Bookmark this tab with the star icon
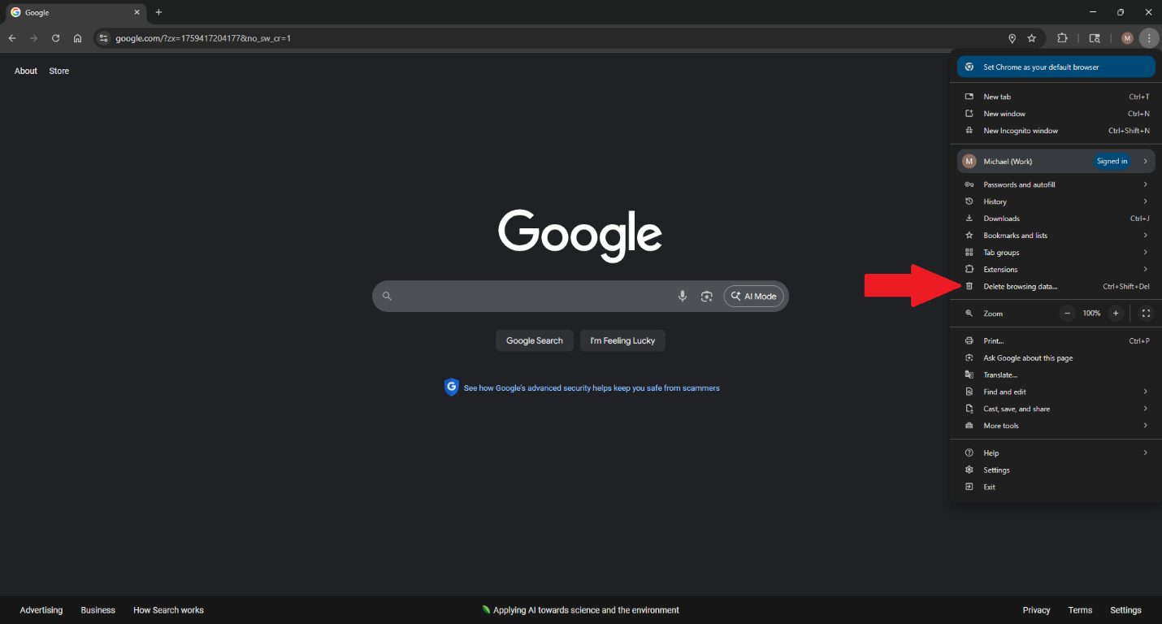Viewport: 1162px width, 624px height. pyautogui.click(x=1032, y=38)
